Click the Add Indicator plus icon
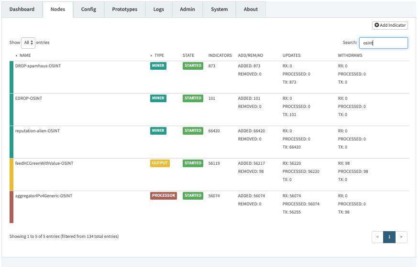Screen dimensions: 419x267 click(x=377, y=25)
